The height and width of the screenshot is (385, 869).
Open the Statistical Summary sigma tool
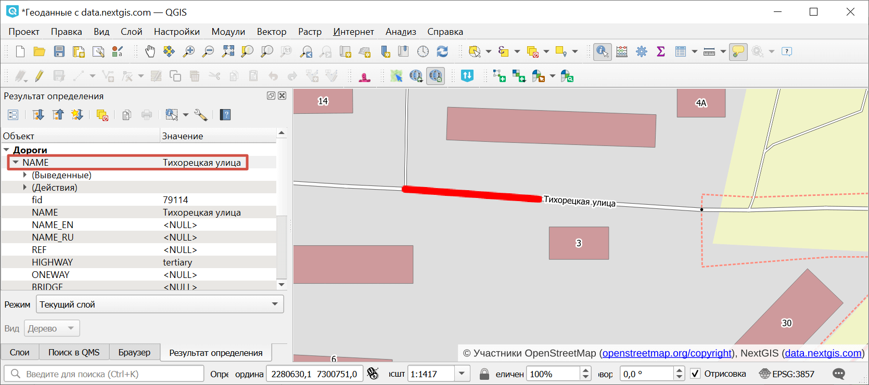pyautogui.click(x=661, y=51)
